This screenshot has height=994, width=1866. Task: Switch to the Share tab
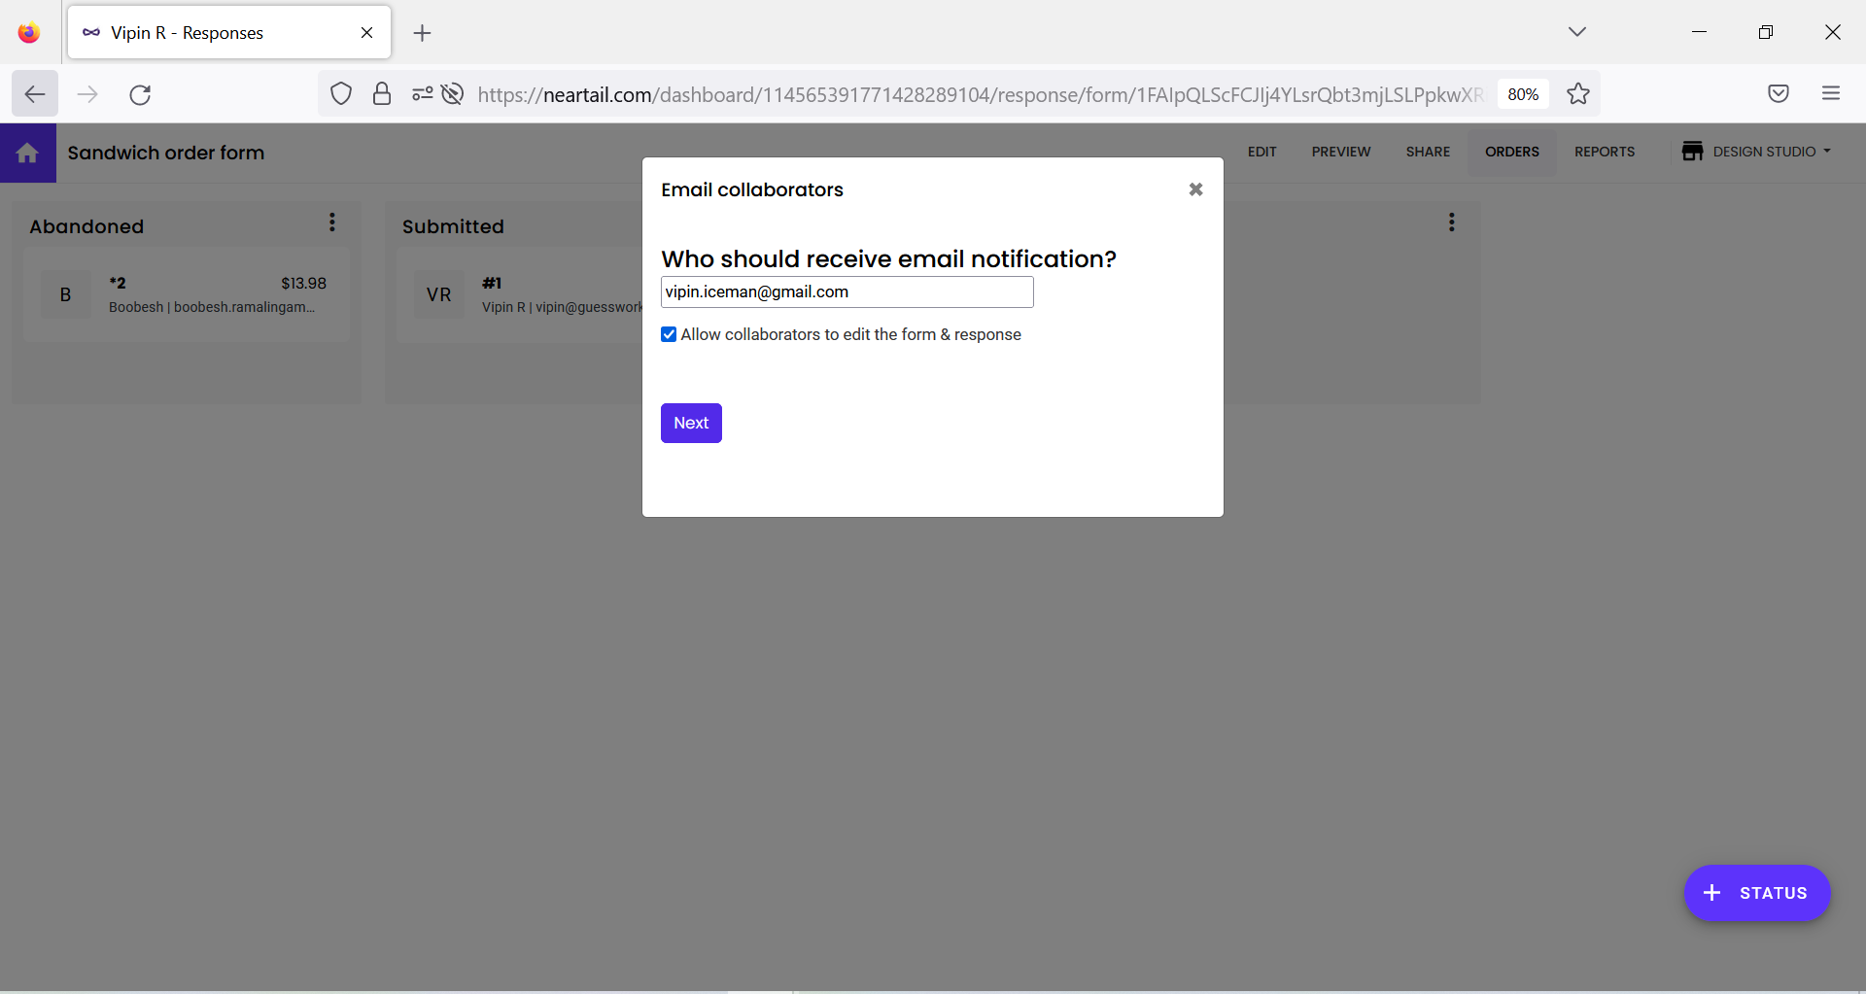tap(1427, 152)
